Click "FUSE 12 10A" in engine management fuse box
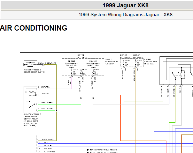193x153 pixels. (96, 72)
